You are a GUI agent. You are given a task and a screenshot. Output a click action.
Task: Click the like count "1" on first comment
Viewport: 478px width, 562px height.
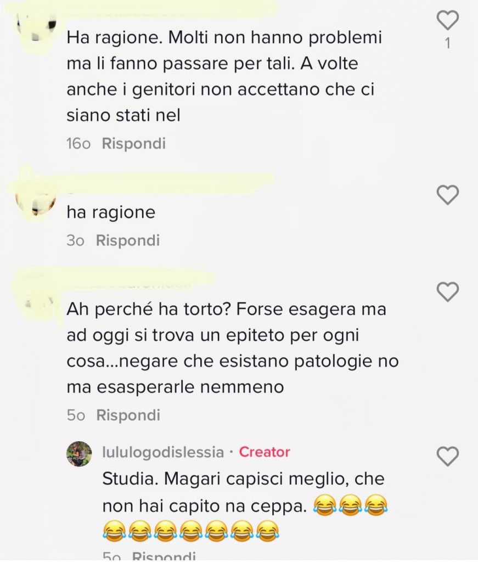[x=447, y=43]
